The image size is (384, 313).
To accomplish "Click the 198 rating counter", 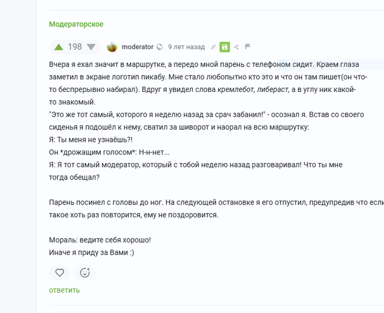I will [75, 47].
